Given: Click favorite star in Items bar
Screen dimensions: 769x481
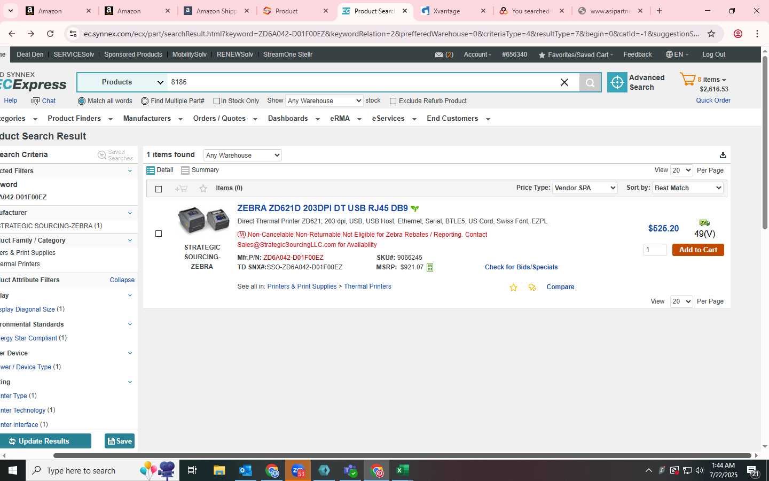Looking at the screenshot, I should [203, 189].
